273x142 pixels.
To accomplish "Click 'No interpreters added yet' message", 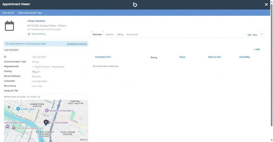I will coord(106,66).
